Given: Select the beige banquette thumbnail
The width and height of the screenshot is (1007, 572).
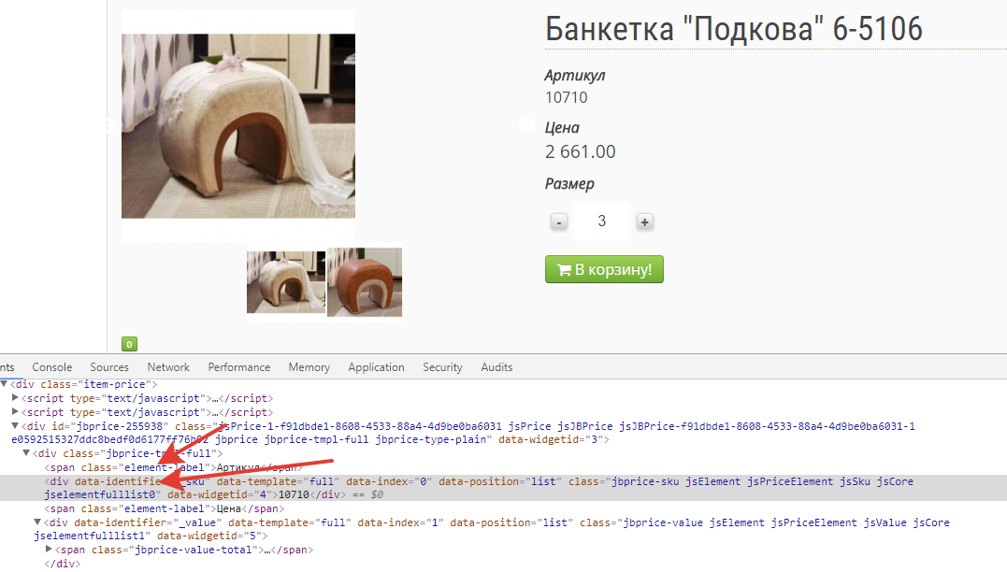Looking at the screenshot, I should coord(286,282).
